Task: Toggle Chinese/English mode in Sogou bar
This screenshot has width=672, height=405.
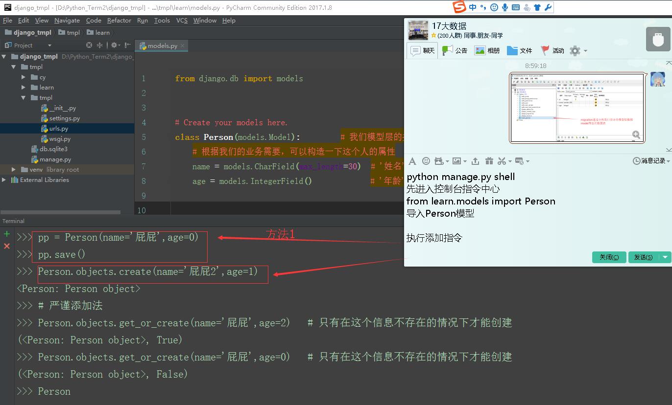Action: tap(473, 7)
